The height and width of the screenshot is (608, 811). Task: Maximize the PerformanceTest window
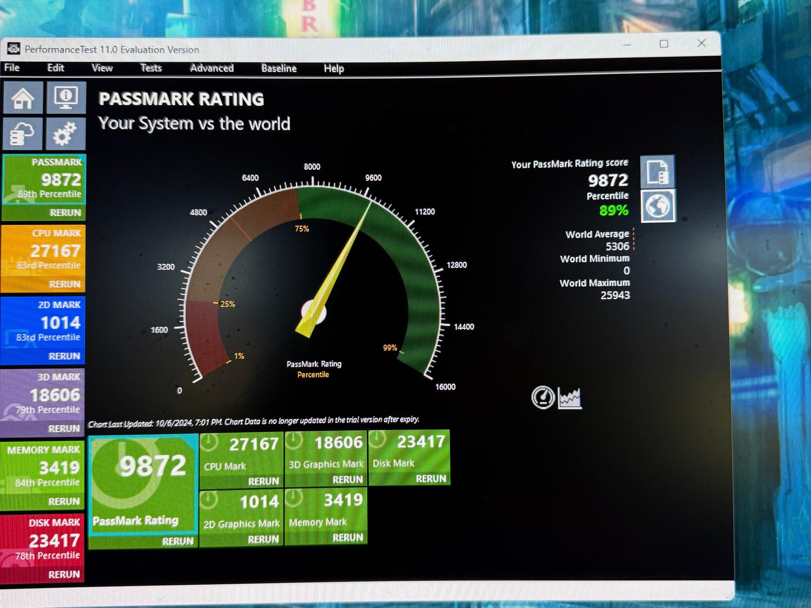(x=664, y=44)
